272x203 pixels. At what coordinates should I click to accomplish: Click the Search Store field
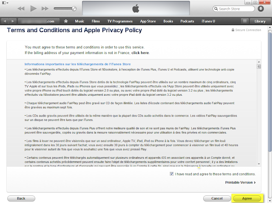pos(234,9)
